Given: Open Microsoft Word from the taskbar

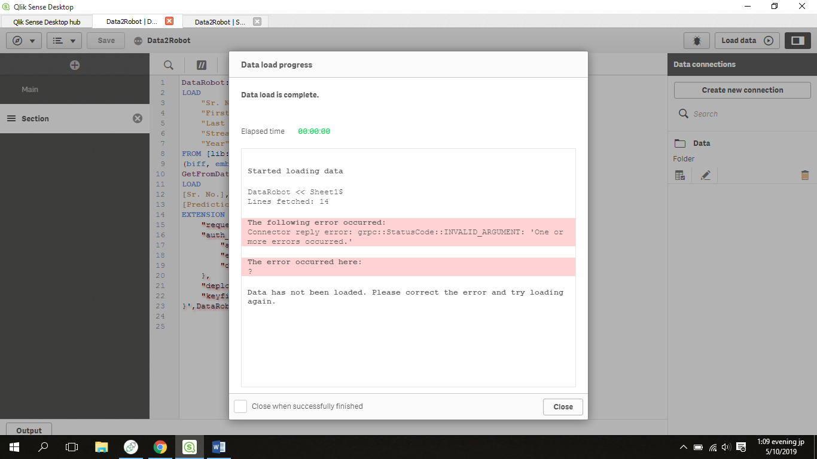Looking at the screenshot, I should [x=219, y=446].
